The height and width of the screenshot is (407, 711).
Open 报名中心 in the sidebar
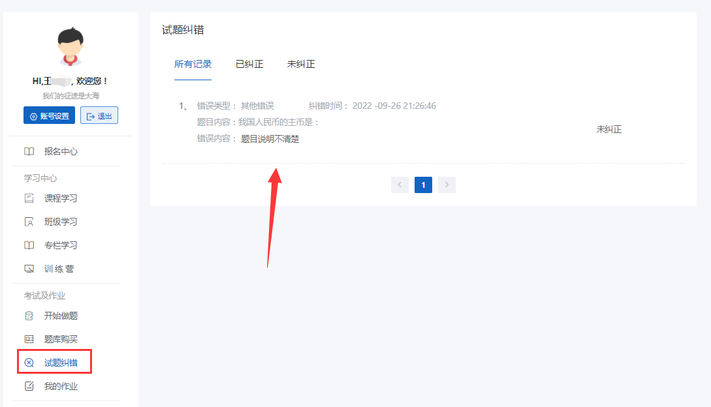coord(61,151)
